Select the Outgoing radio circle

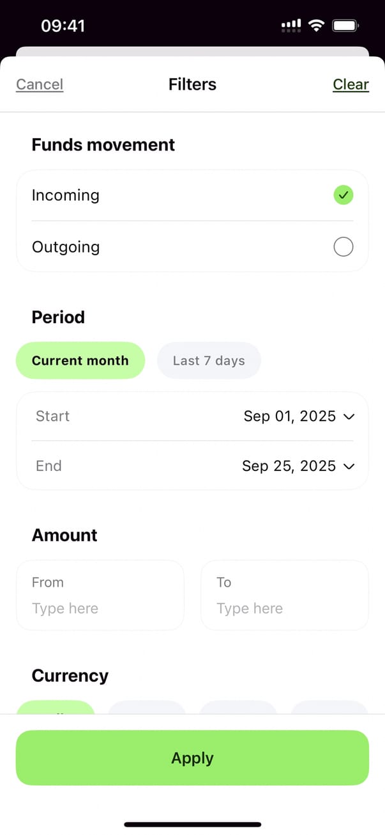coord(343,247)
